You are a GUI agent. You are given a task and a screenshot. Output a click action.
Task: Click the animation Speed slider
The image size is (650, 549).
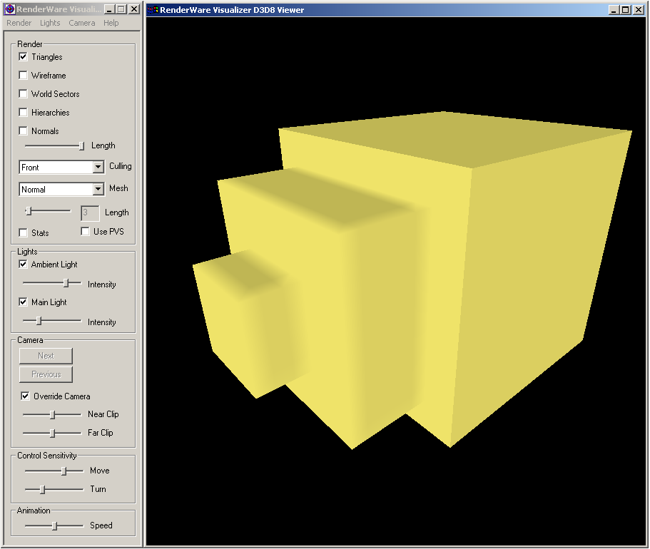[54, 525]
